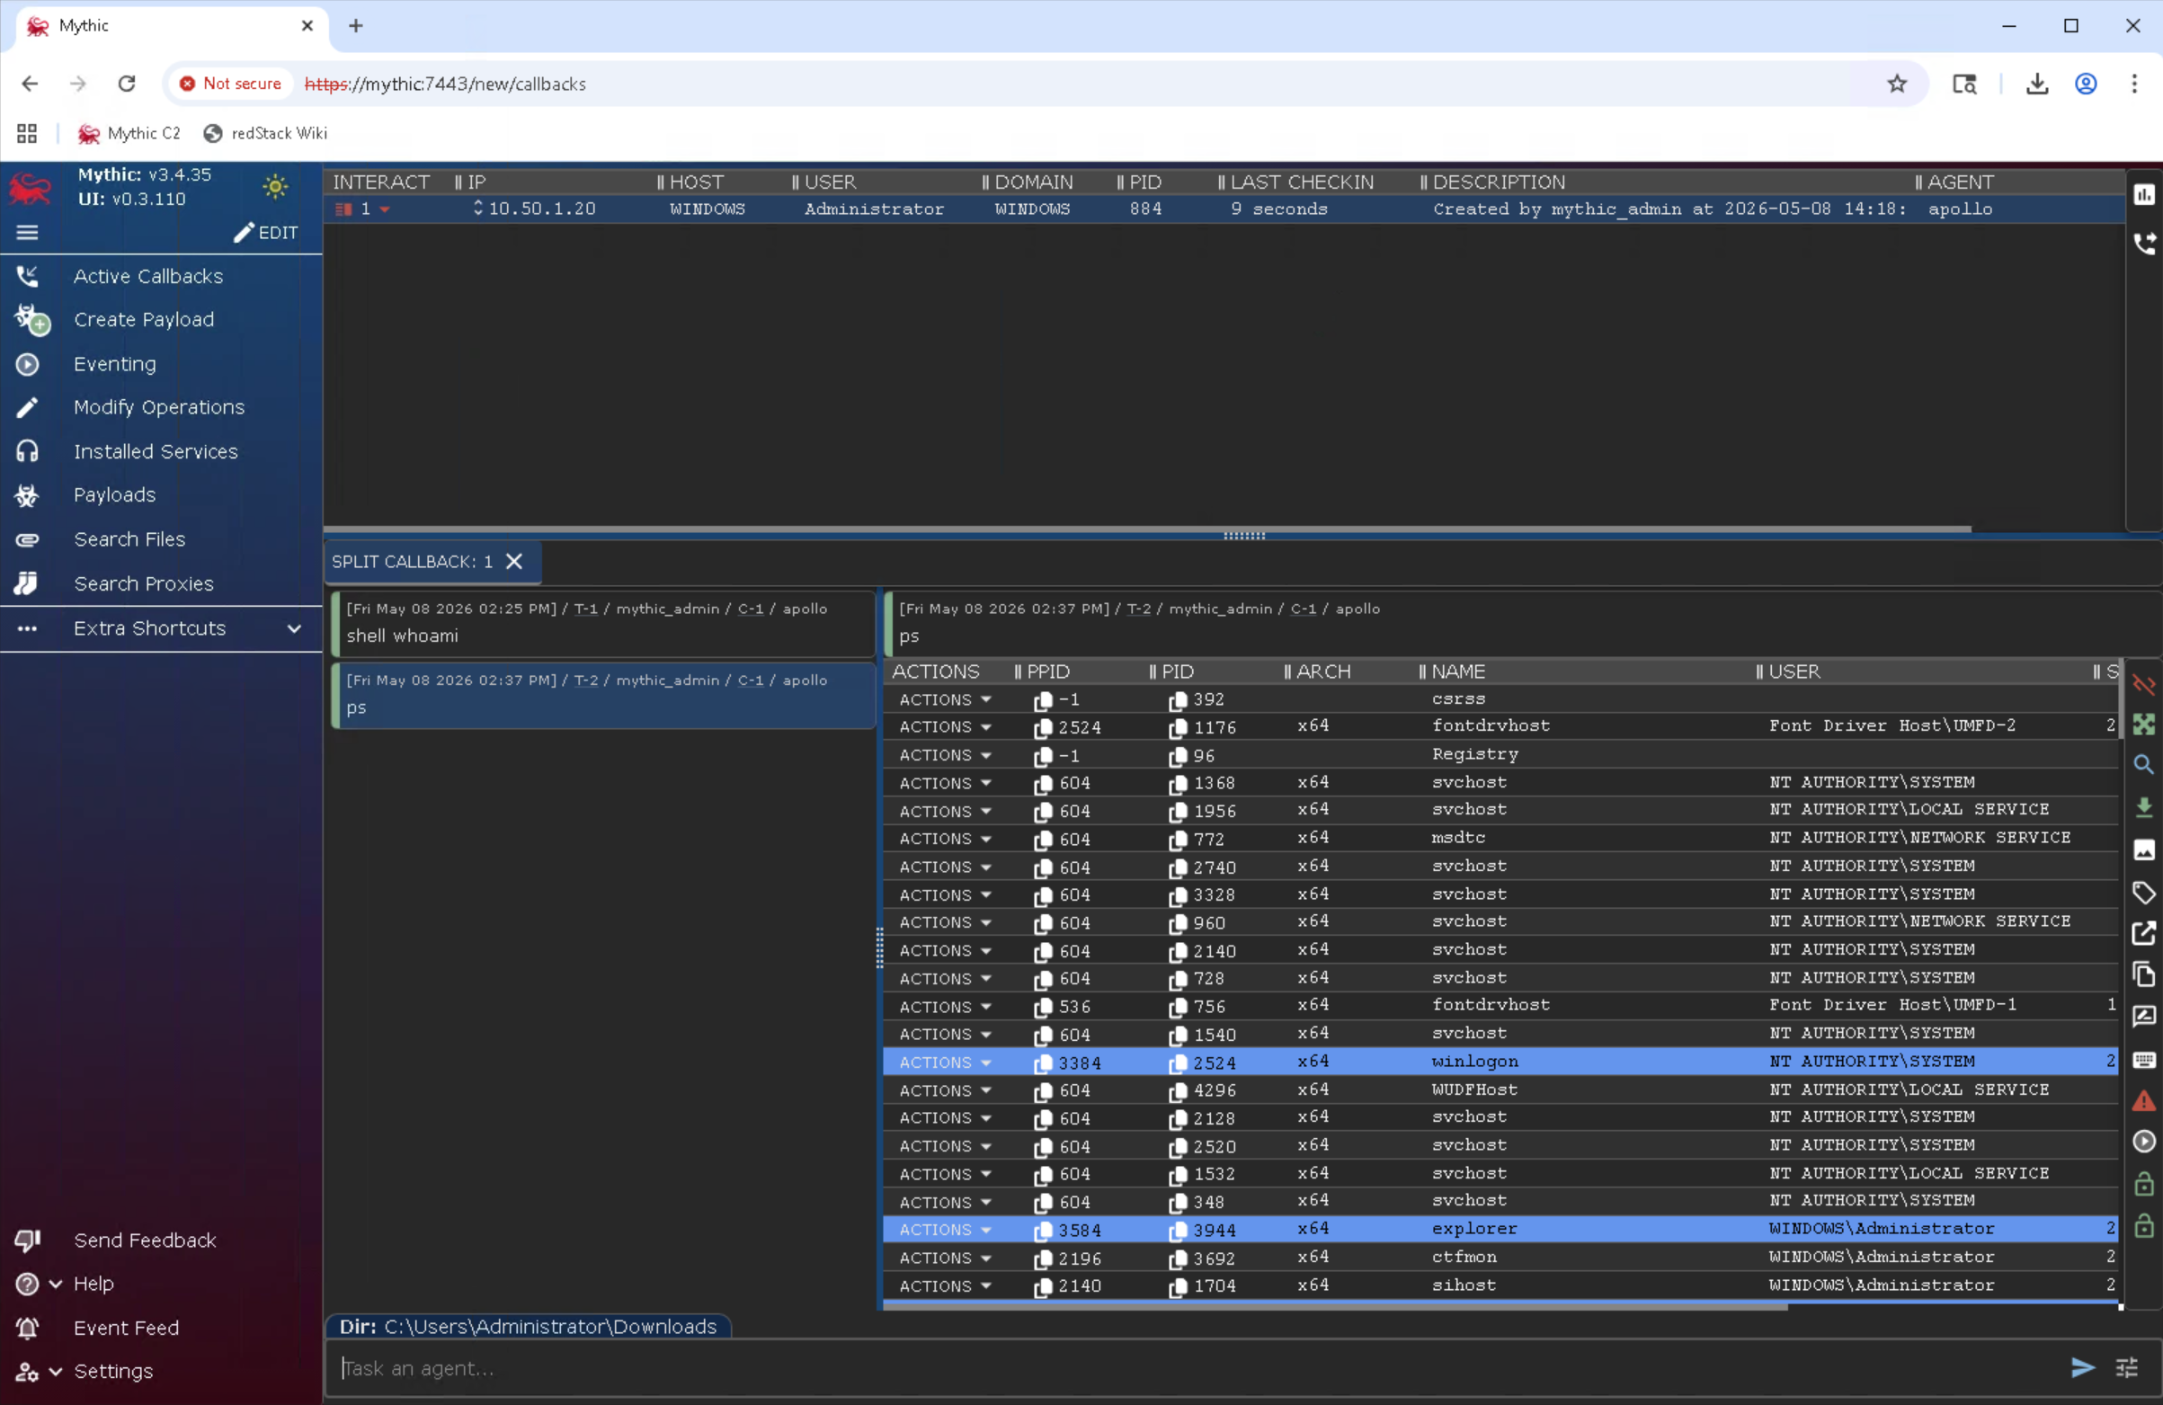Open Modify Operations
Screen dimensions: 2163x1405
tap(159, 407)
